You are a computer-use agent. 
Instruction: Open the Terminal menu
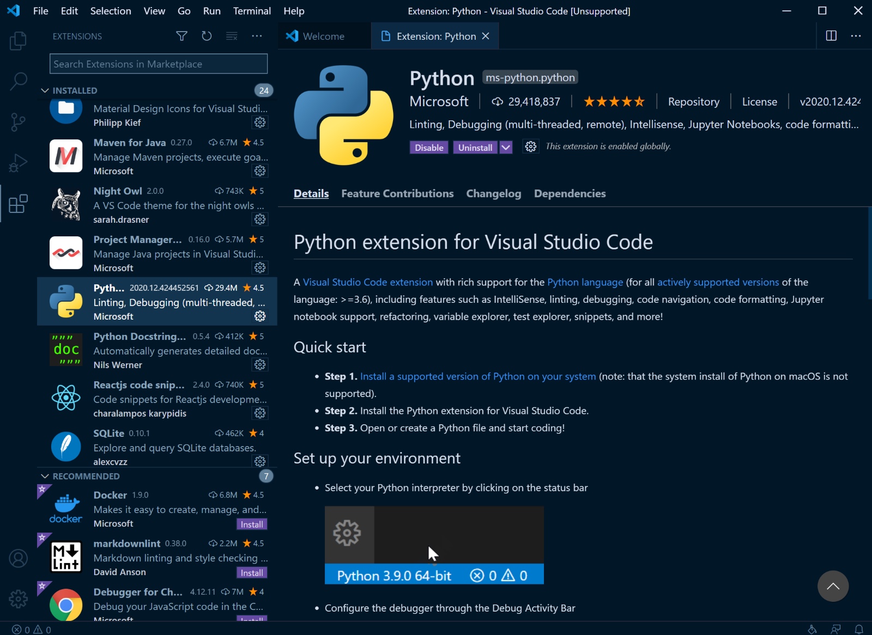click(252, 11)
